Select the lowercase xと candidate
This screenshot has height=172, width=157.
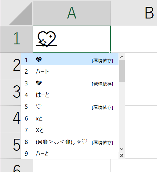[70, 118]
